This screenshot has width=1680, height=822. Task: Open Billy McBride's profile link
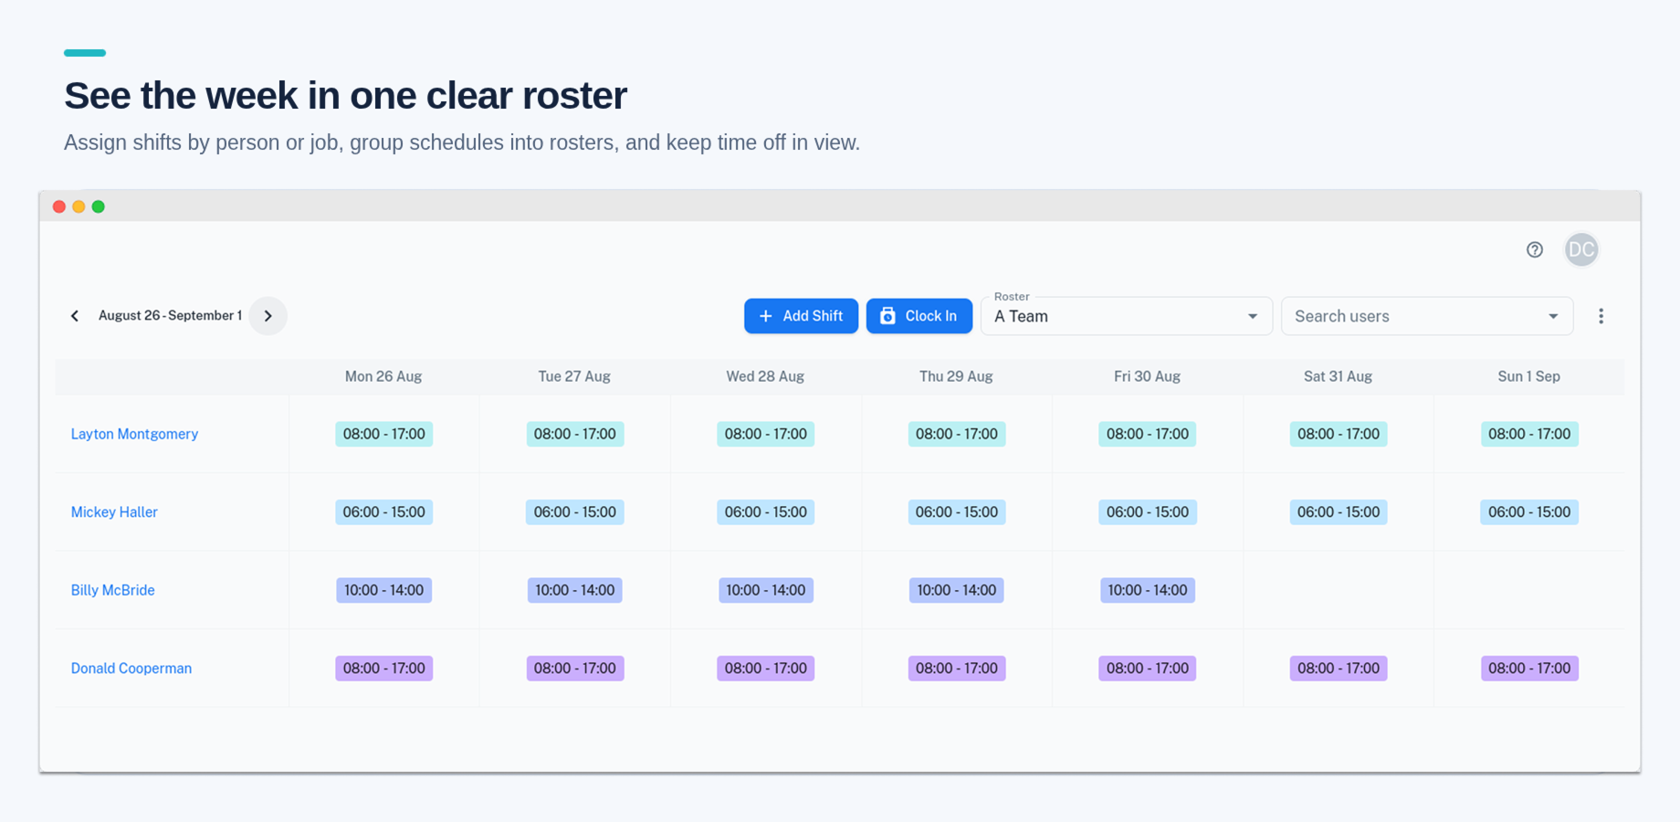(112, 590)
